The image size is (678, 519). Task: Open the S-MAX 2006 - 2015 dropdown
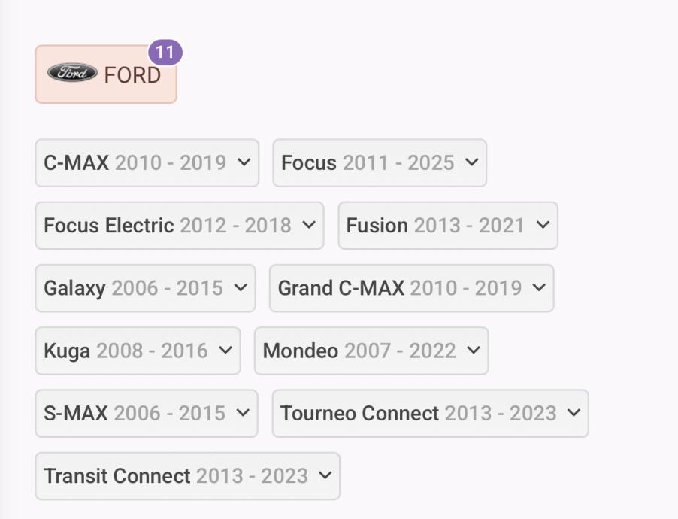tap(146, 414)
